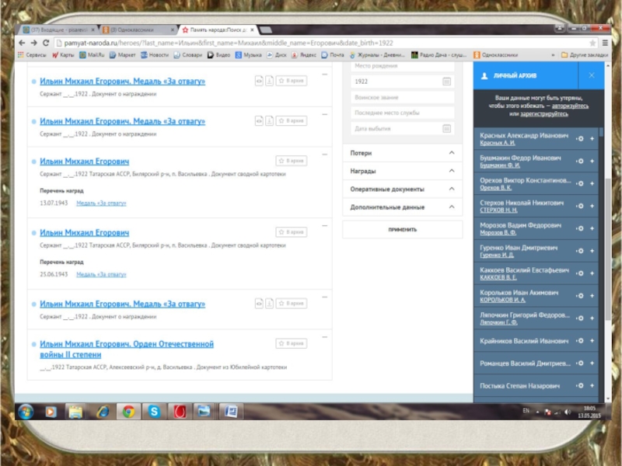Click the view (eye) icon on the first result

pyautogui.click(x=259, y=81)
